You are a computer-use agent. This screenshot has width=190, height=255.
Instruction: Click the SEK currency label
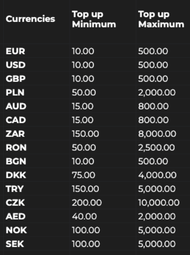[x=15, y=244]
